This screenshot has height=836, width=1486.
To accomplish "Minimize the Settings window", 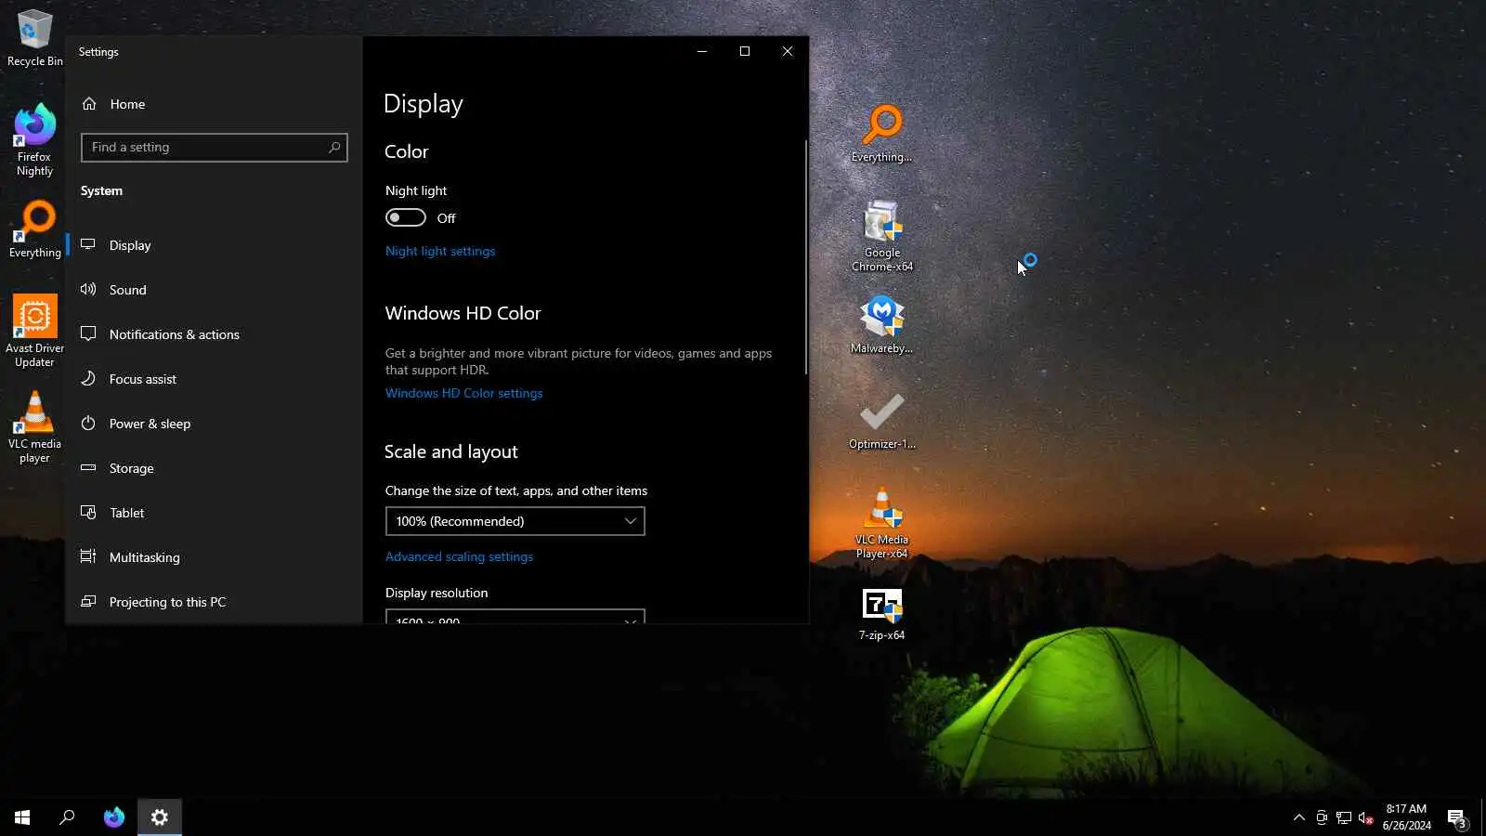I will click(702, 51).
